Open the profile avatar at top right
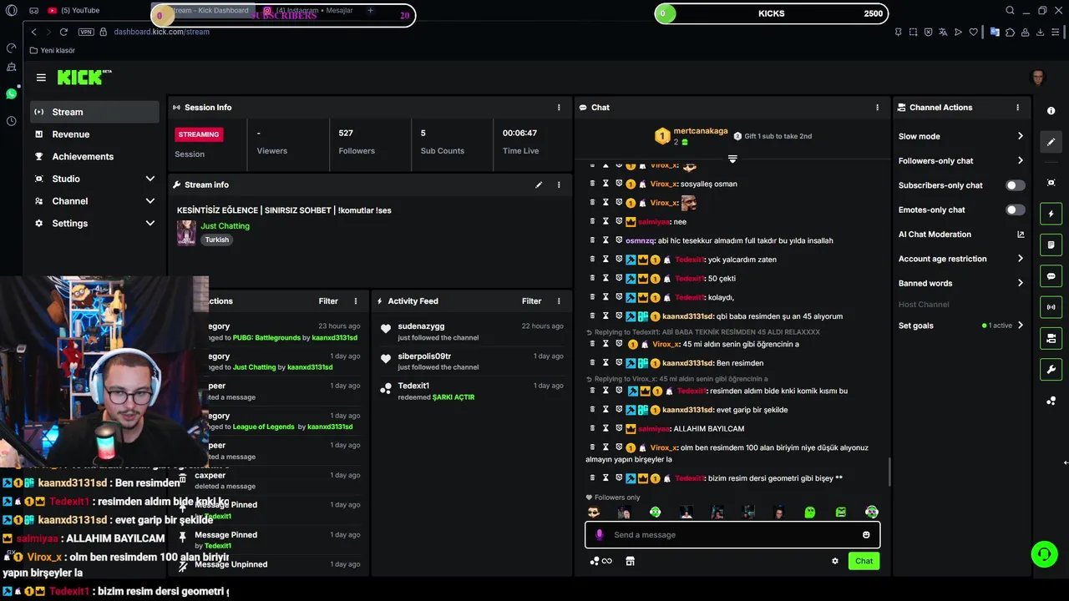The image size is (1069, 601). tap(1038, 78)
